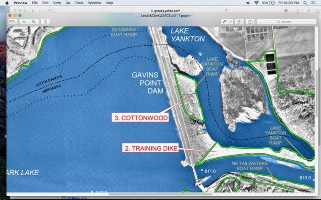
Task: Click the NE TAILWATERS BOAT RAMP label
Action: [x=250, y=166]
